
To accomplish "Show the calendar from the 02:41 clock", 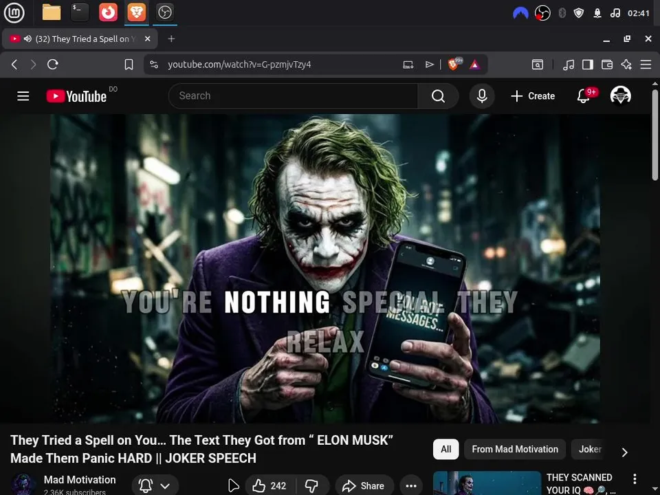I will pyautogui.click(x=638, y=13).
